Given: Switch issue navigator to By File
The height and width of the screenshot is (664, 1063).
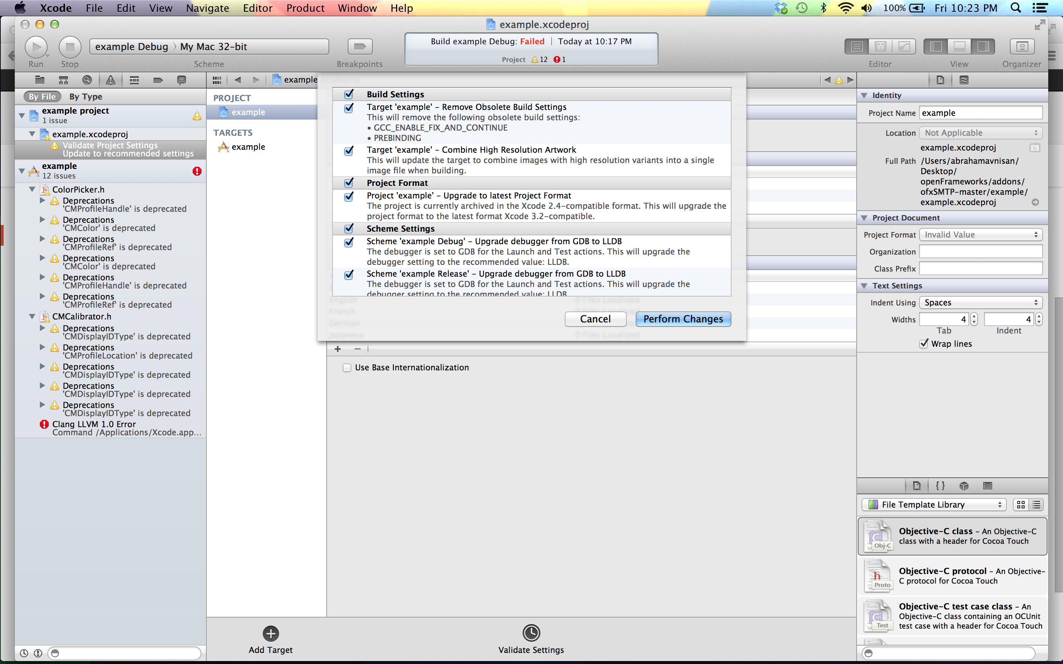Looking at the screenshot, I should tap(42, 97).
